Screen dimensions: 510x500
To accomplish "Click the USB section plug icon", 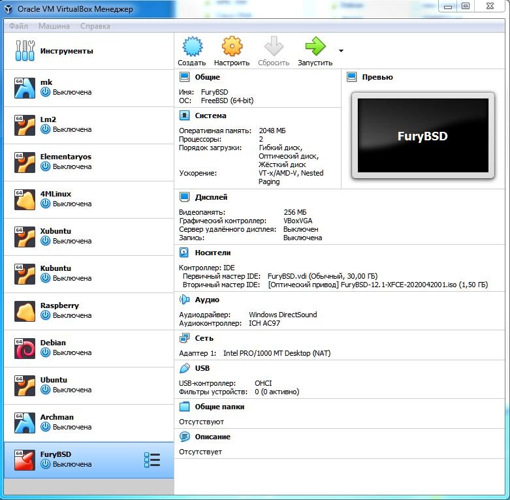I will (x=184, y=368).
